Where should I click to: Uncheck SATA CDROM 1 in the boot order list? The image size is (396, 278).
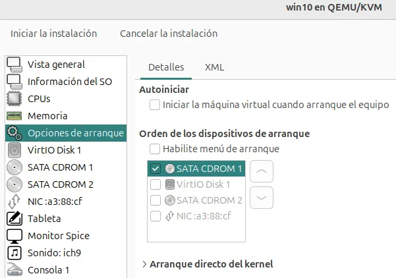[156, 169]
